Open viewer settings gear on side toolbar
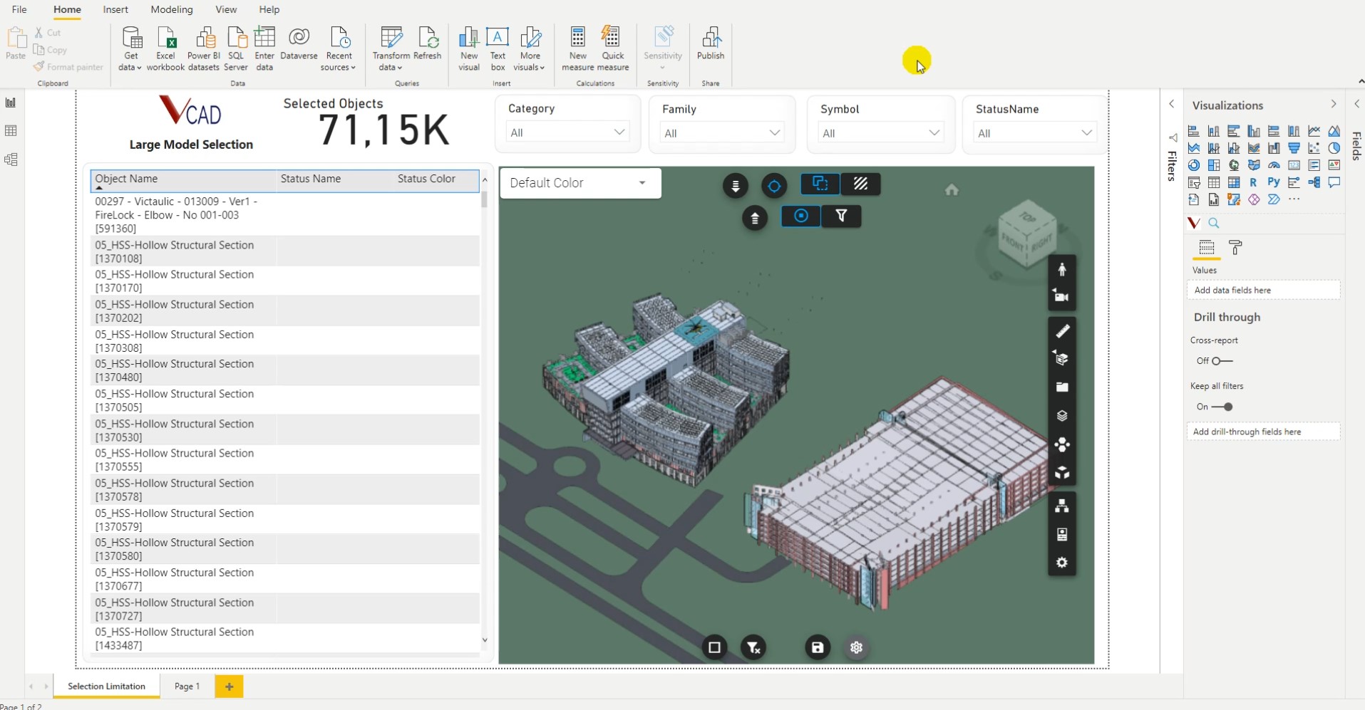This screenshot has height=710, width=1365. click(x=1062, y=563)
